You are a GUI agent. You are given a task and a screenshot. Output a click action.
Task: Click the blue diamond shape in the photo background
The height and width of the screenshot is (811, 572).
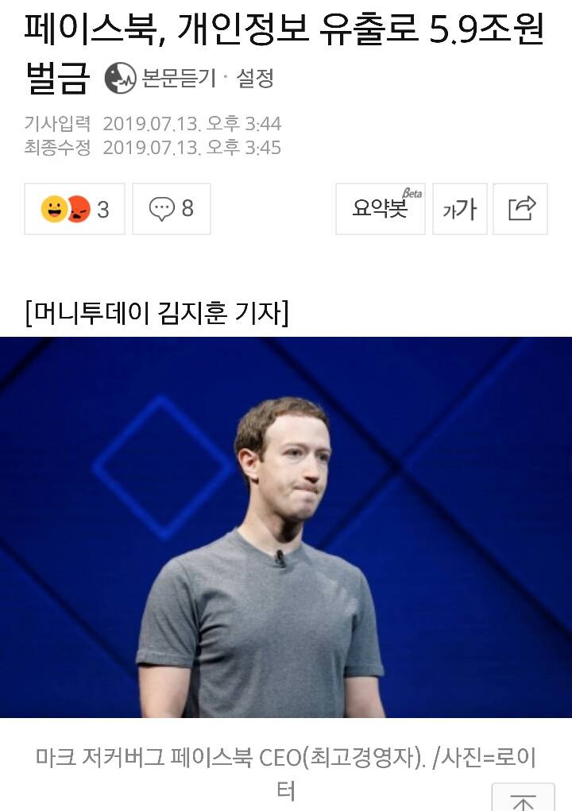click(163, 468)
